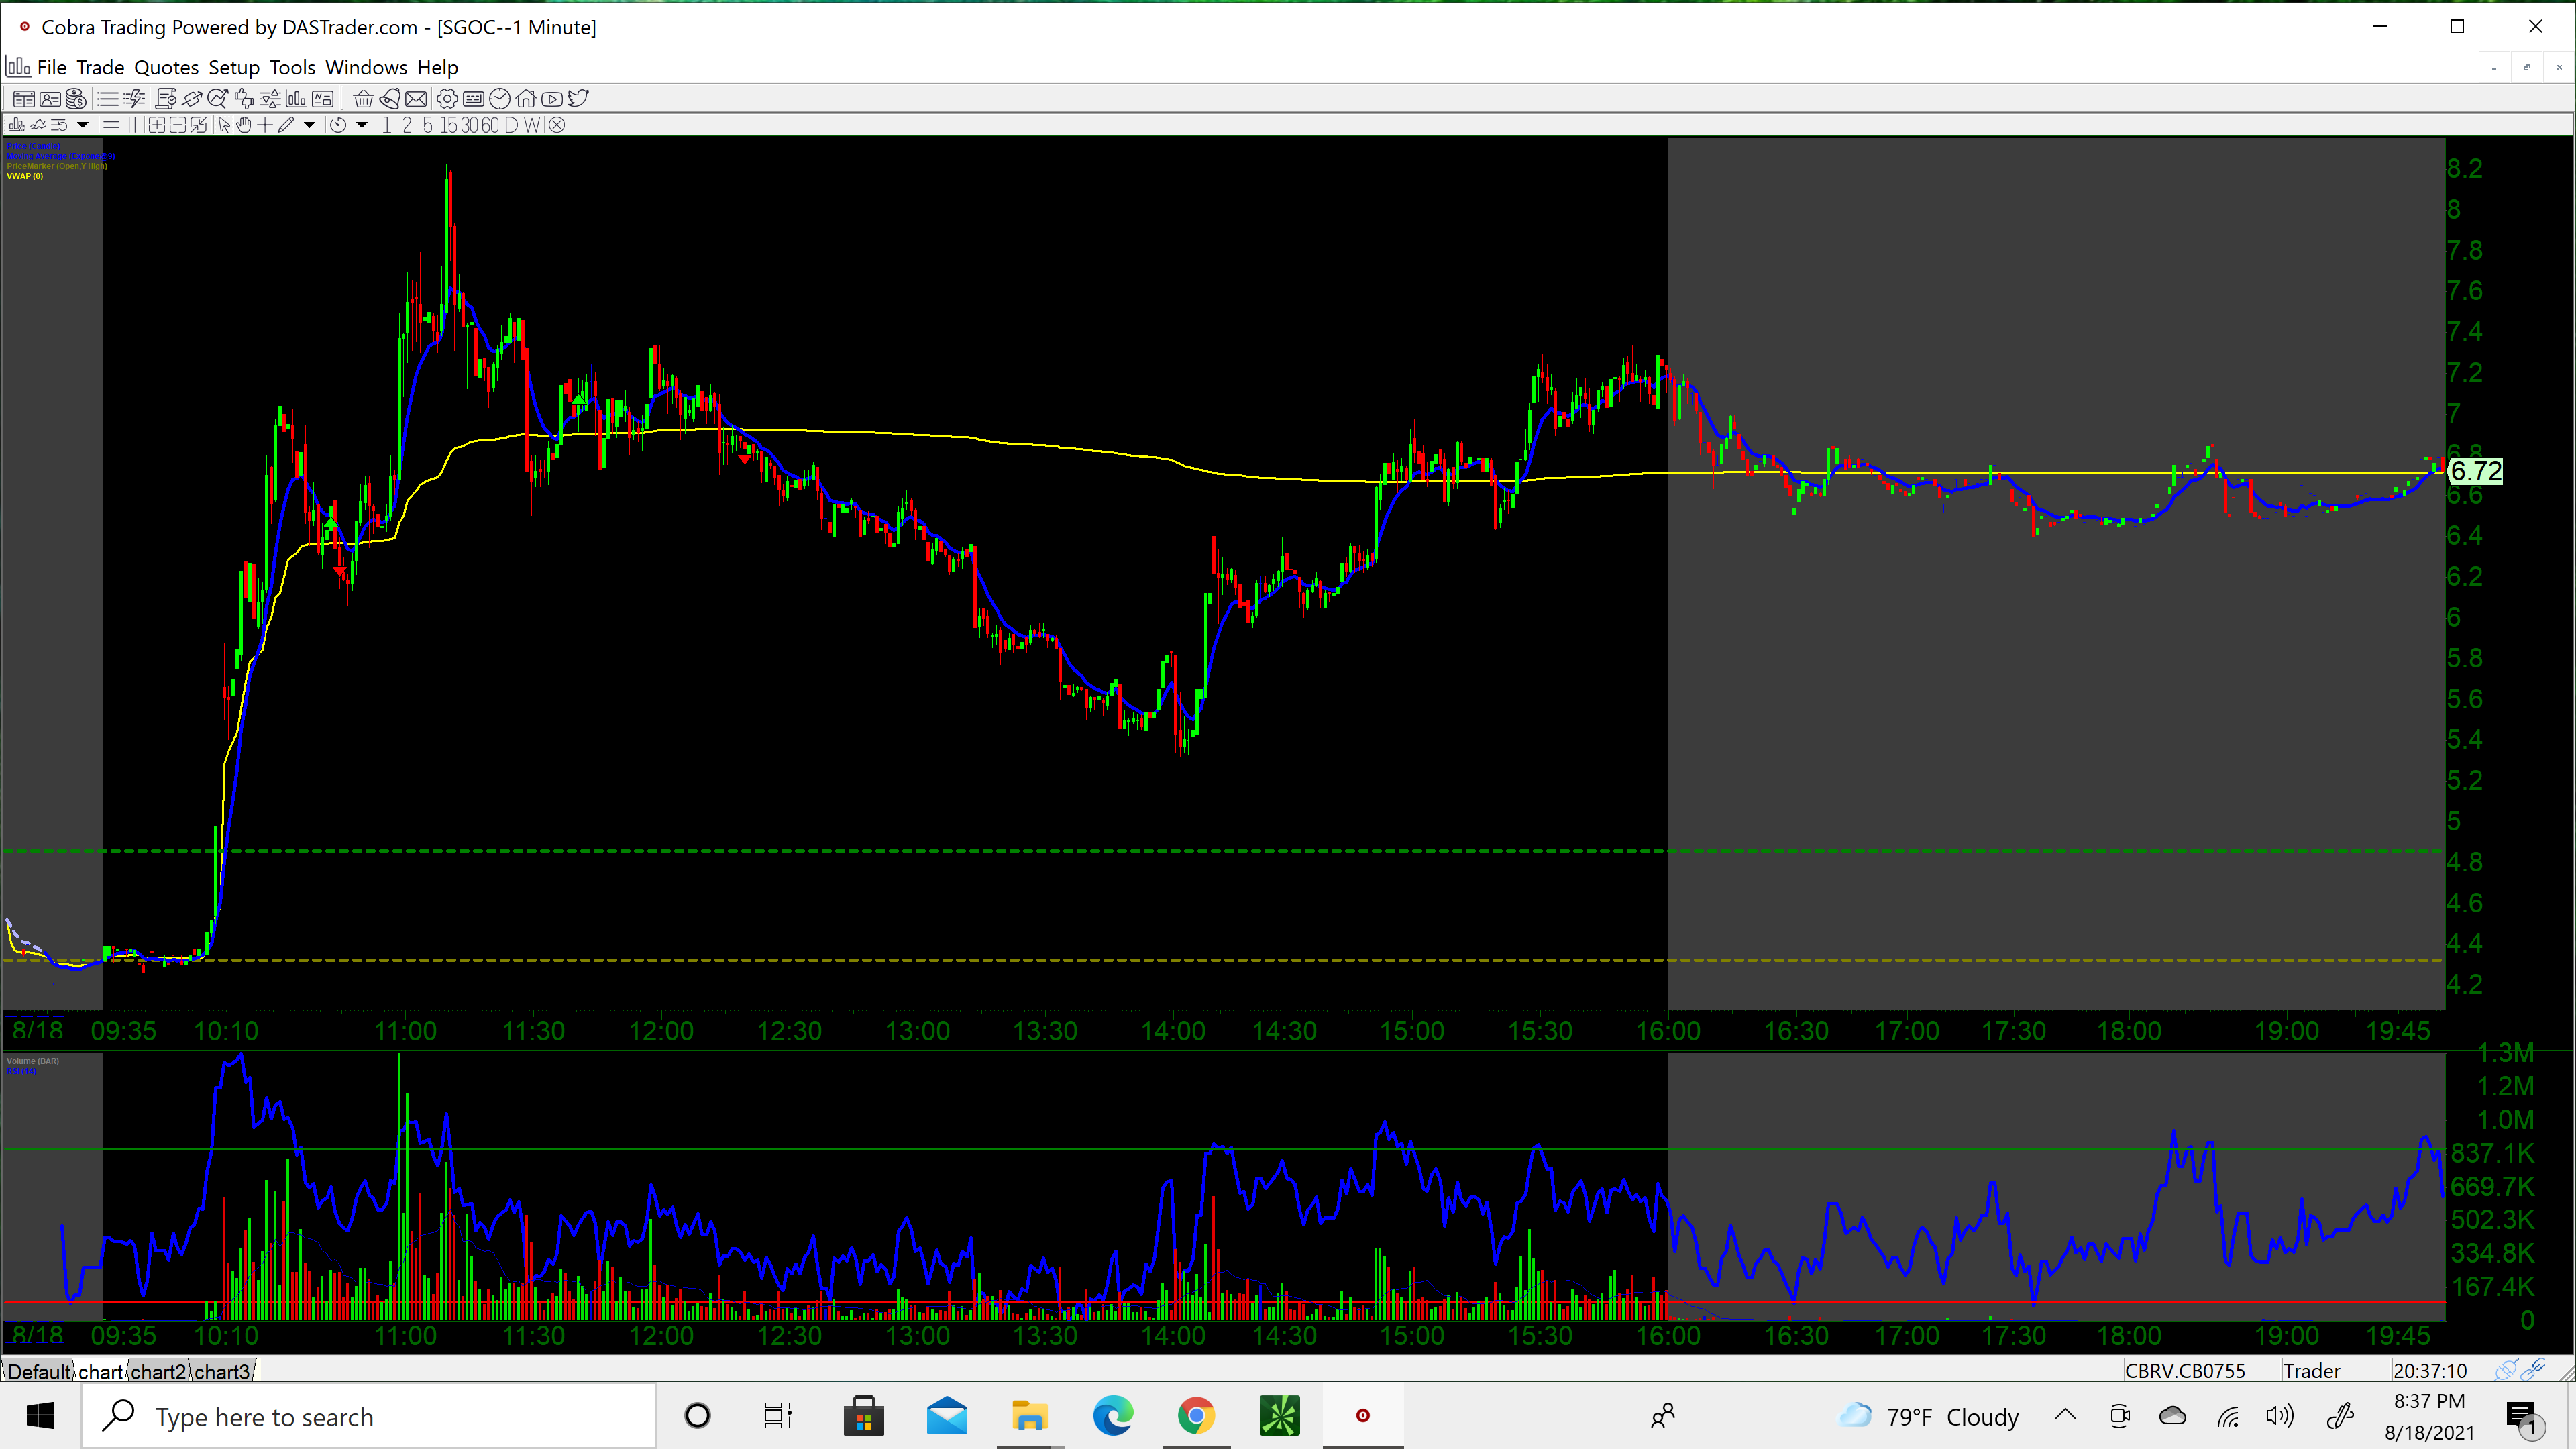The image size is (2576, 1449).
Task: Click the stacked coins account icon
Action: tap(76, 99)
